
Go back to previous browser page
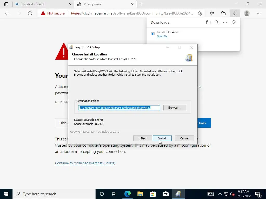[x=7, y=13]
